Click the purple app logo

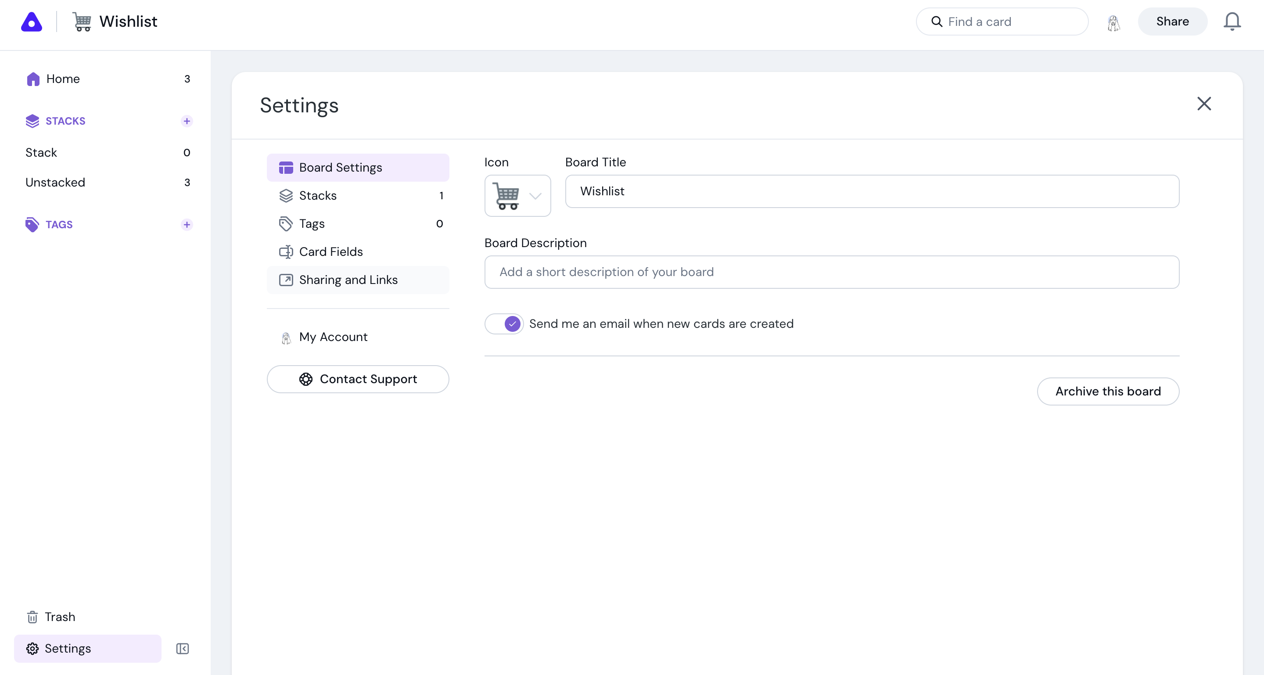pos(32,22)
